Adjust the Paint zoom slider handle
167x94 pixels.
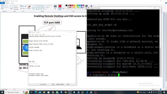[x=161, y=89]
